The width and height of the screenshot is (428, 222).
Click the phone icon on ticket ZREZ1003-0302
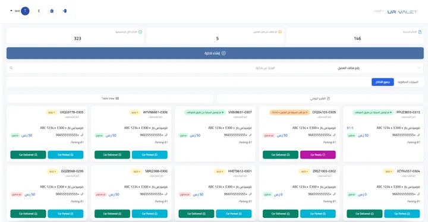pyautogui.click(x=334, y=194)
